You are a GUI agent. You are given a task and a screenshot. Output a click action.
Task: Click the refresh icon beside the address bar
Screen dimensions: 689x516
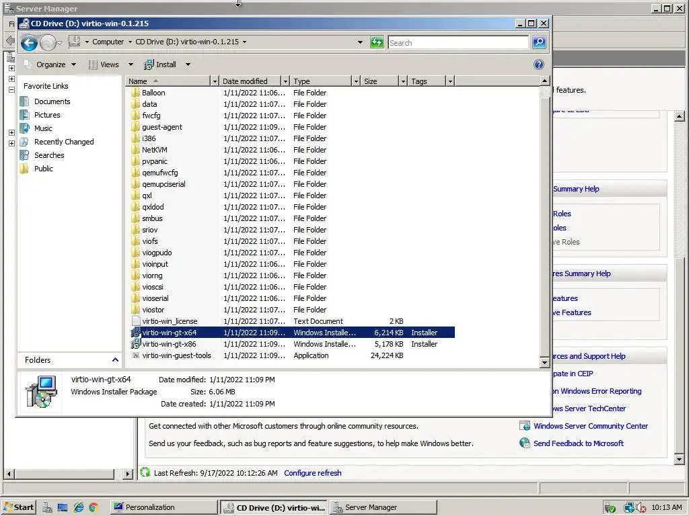tap(377, 42)
